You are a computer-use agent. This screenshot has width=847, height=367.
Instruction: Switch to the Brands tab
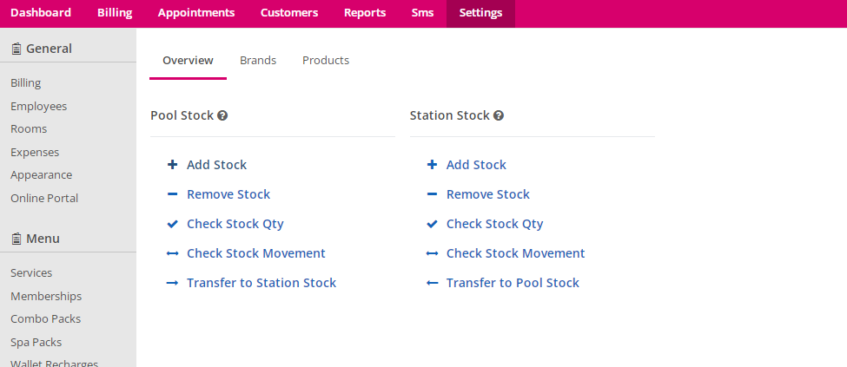coord(258,61)
